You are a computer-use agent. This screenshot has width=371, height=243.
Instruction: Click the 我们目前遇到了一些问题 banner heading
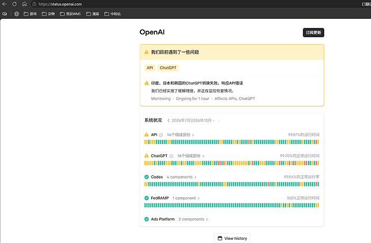point(175,52)
